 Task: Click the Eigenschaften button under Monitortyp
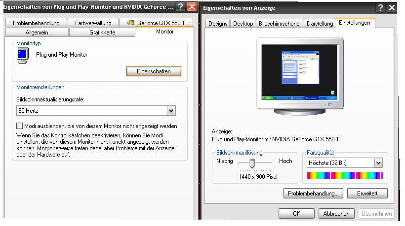point(154,71)
